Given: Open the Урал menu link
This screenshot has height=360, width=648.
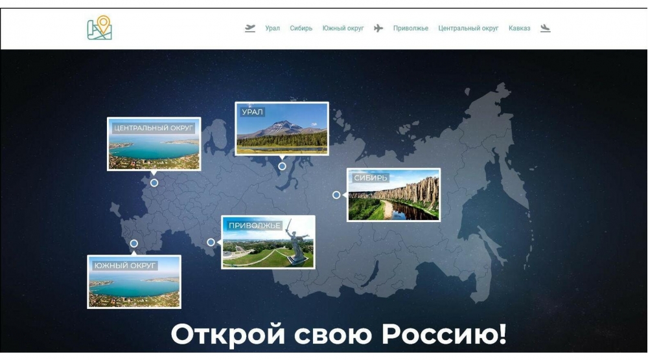Looking at the screenshot, I should click(x=272, y=28).
